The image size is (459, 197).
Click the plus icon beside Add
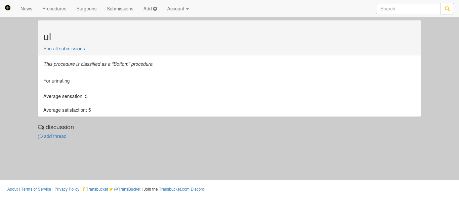[155, 9]
